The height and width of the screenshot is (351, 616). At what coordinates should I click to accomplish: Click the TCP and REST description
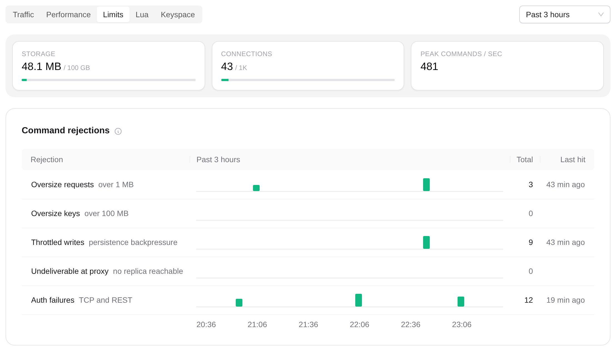pos(106,300)
